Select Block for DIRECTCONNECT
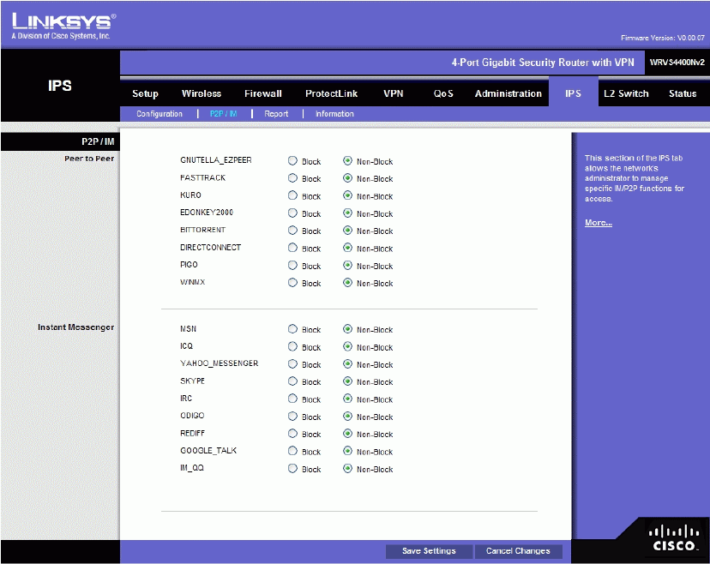710x564 pixels. coord(292,248)
